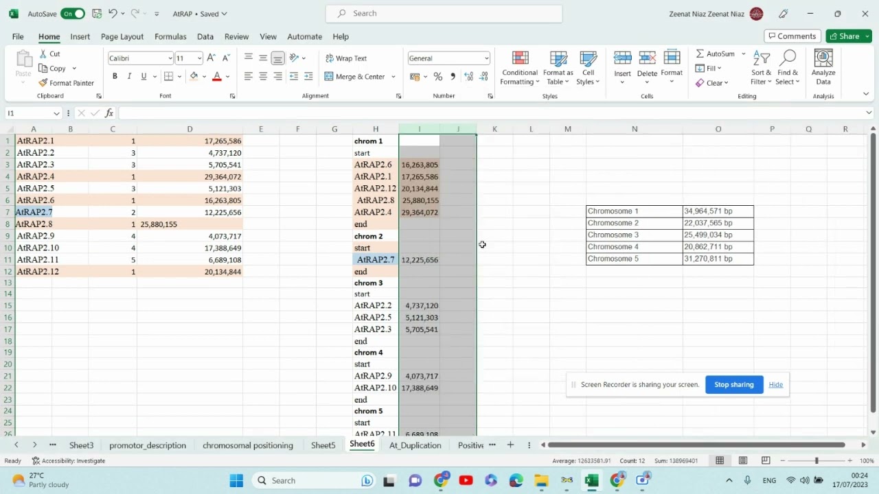Viewport: 879px width, 494px height.
Task: Toggle the AutoSave switch
Action: (72, 14)
